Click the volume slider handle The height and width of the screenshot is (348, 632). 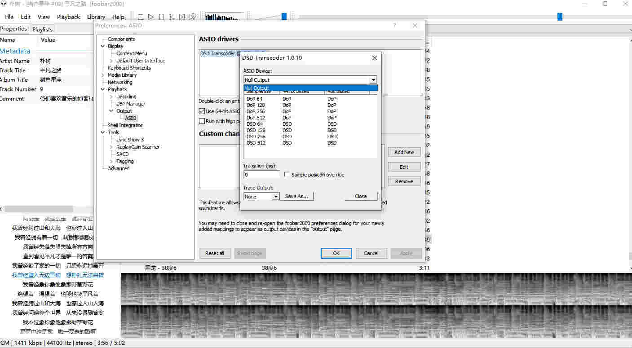[x=284, y=17]
